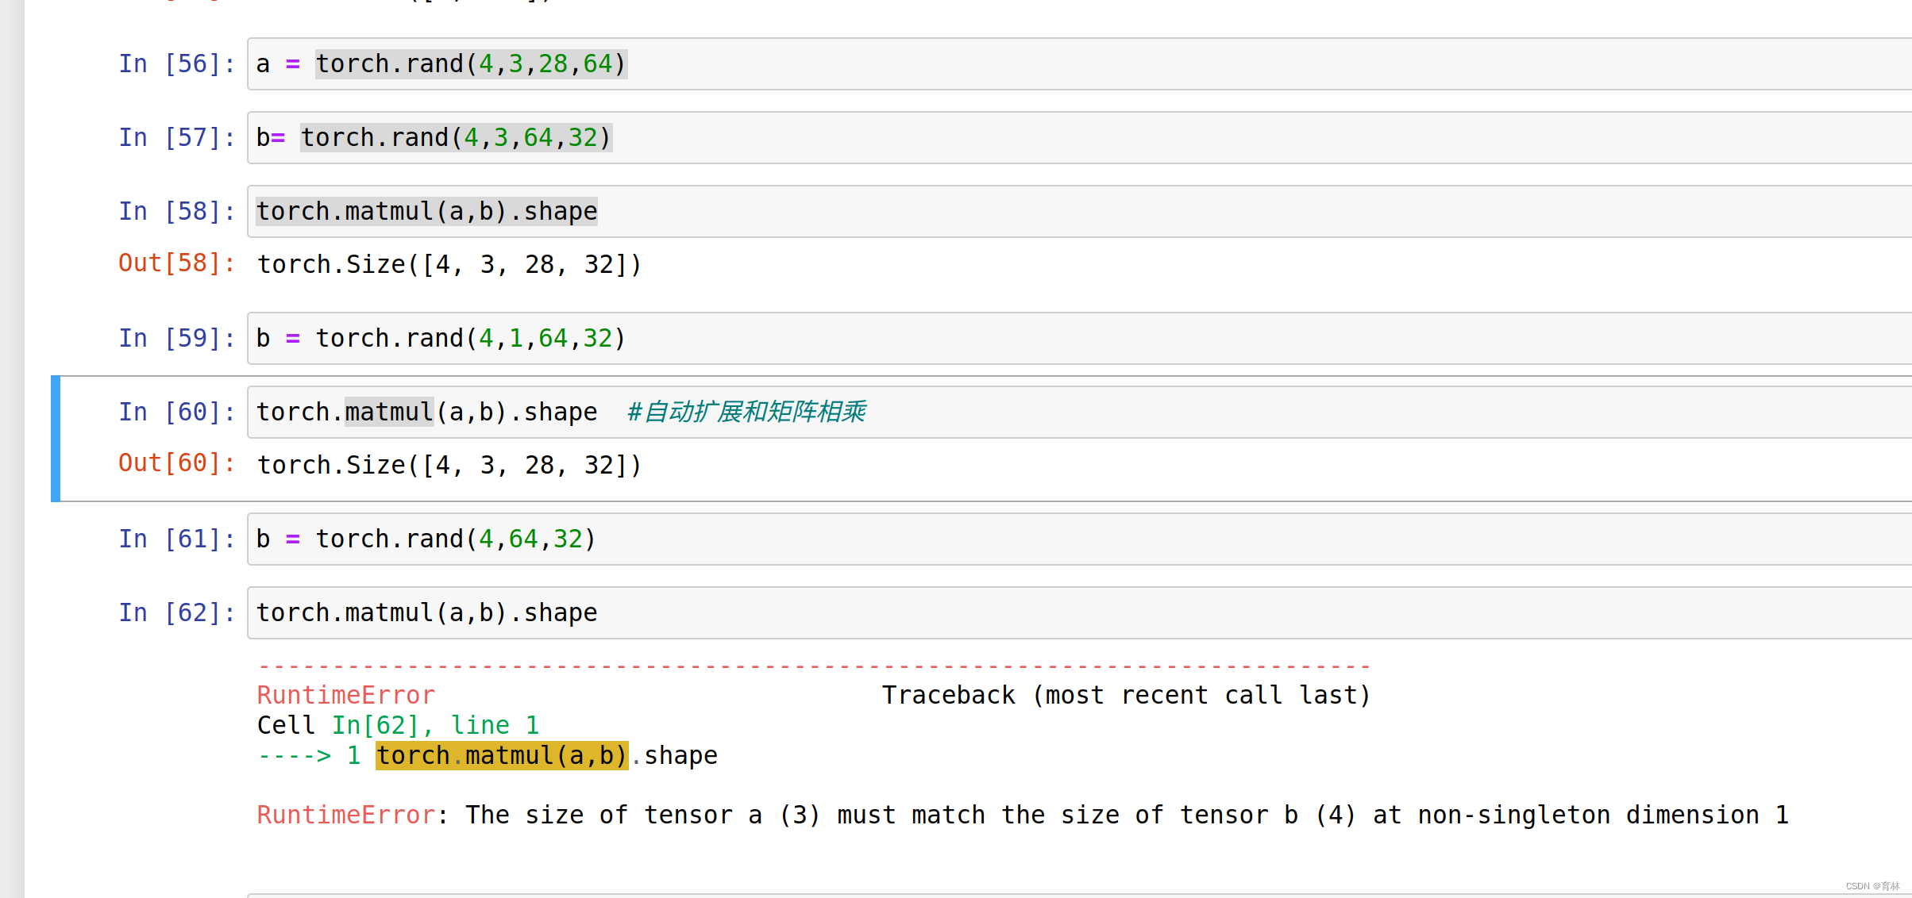1912x898 pixels.
Task: Click Out[60] output torch.Size([4, 3, 28, 32])
Action: [x=449, y=465]
